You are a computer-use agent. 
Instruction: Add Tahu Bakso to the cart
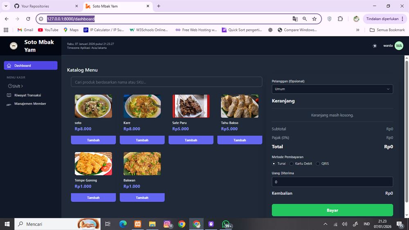(240, 140)
